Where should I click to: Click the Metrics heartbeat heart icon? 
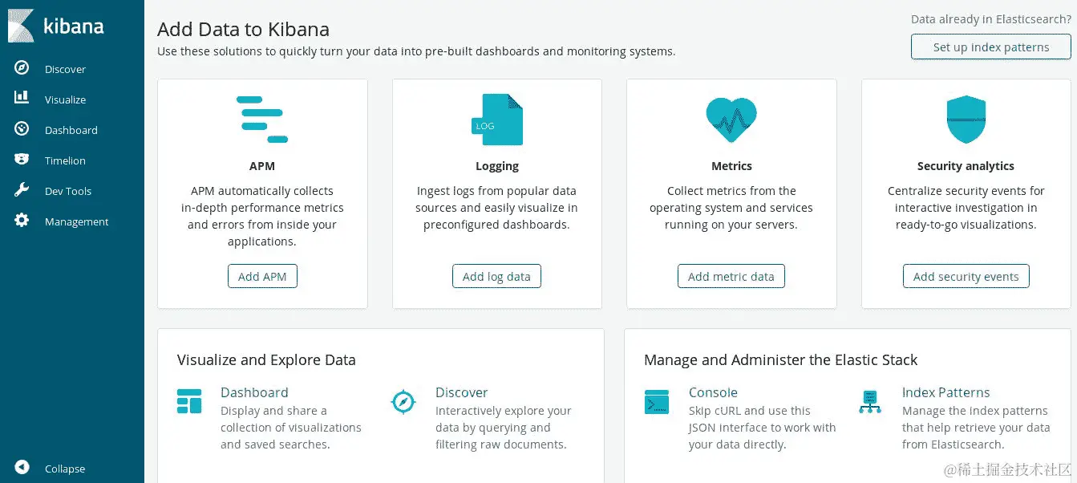[x=731, y=120]
